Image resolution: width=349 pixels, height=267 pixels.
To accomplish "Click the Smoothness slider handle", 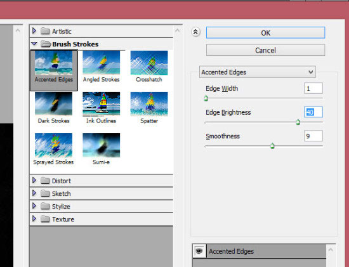I will coord(272,146).
